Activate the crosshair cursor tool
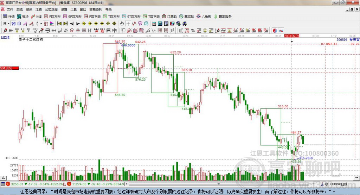 coord(128,24)
